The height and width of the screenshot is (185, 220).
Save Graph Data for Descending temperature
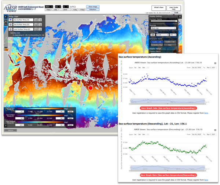(x=168, y=175)
